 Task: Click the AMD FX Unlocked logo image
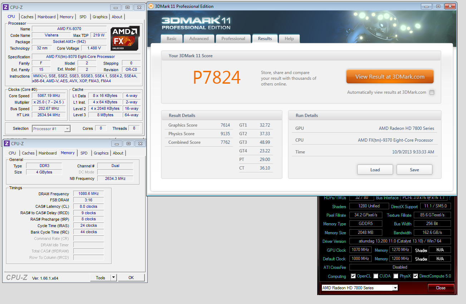(125, 38)
